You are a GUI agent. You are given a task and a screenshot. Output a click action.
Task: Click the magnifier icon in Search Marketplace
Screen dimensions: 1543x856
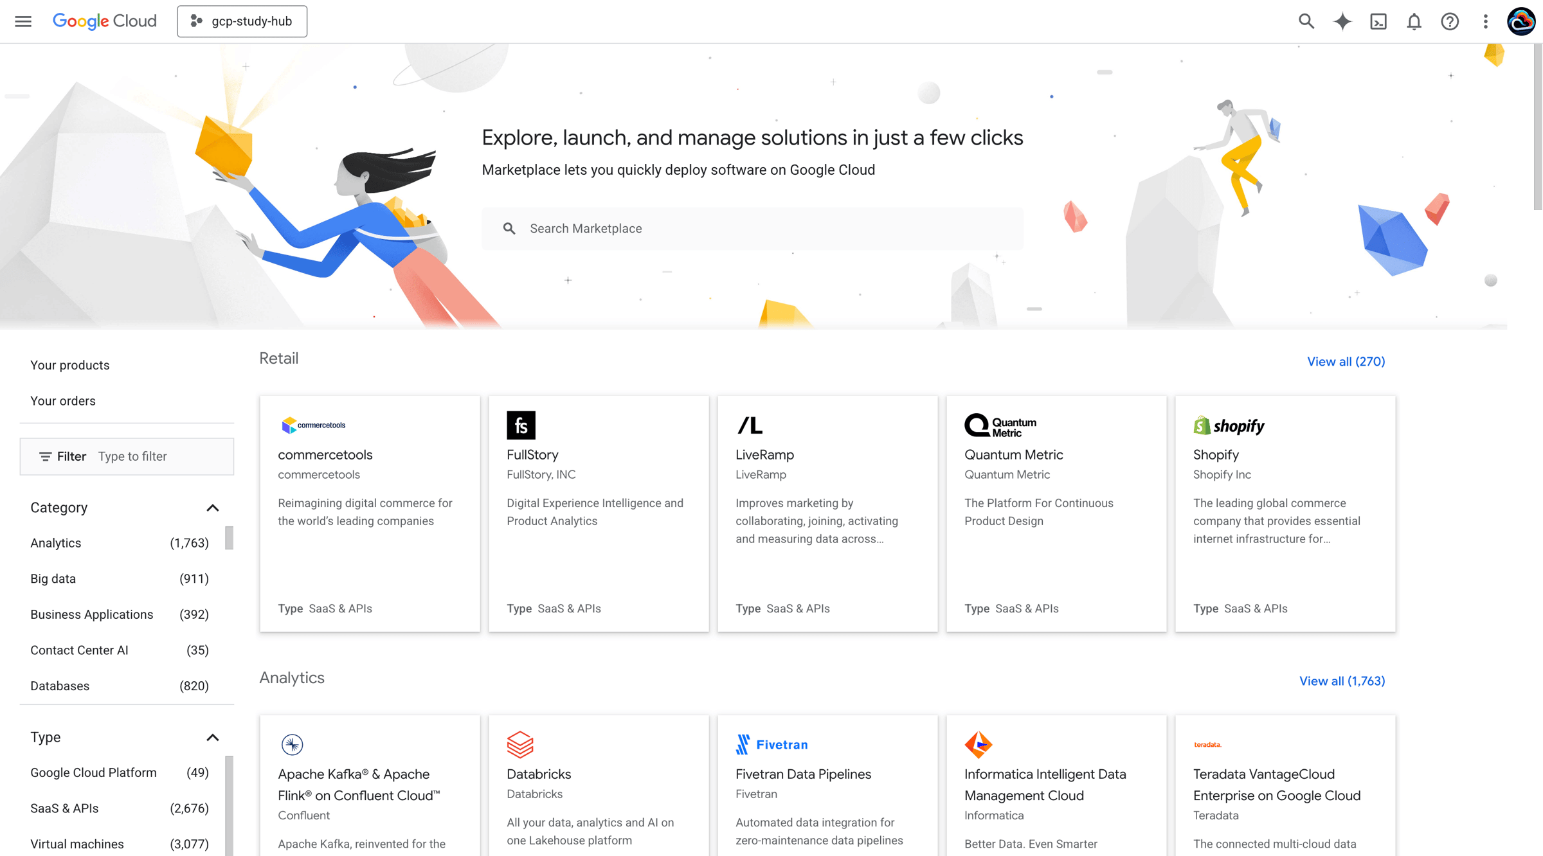point(509,228)
